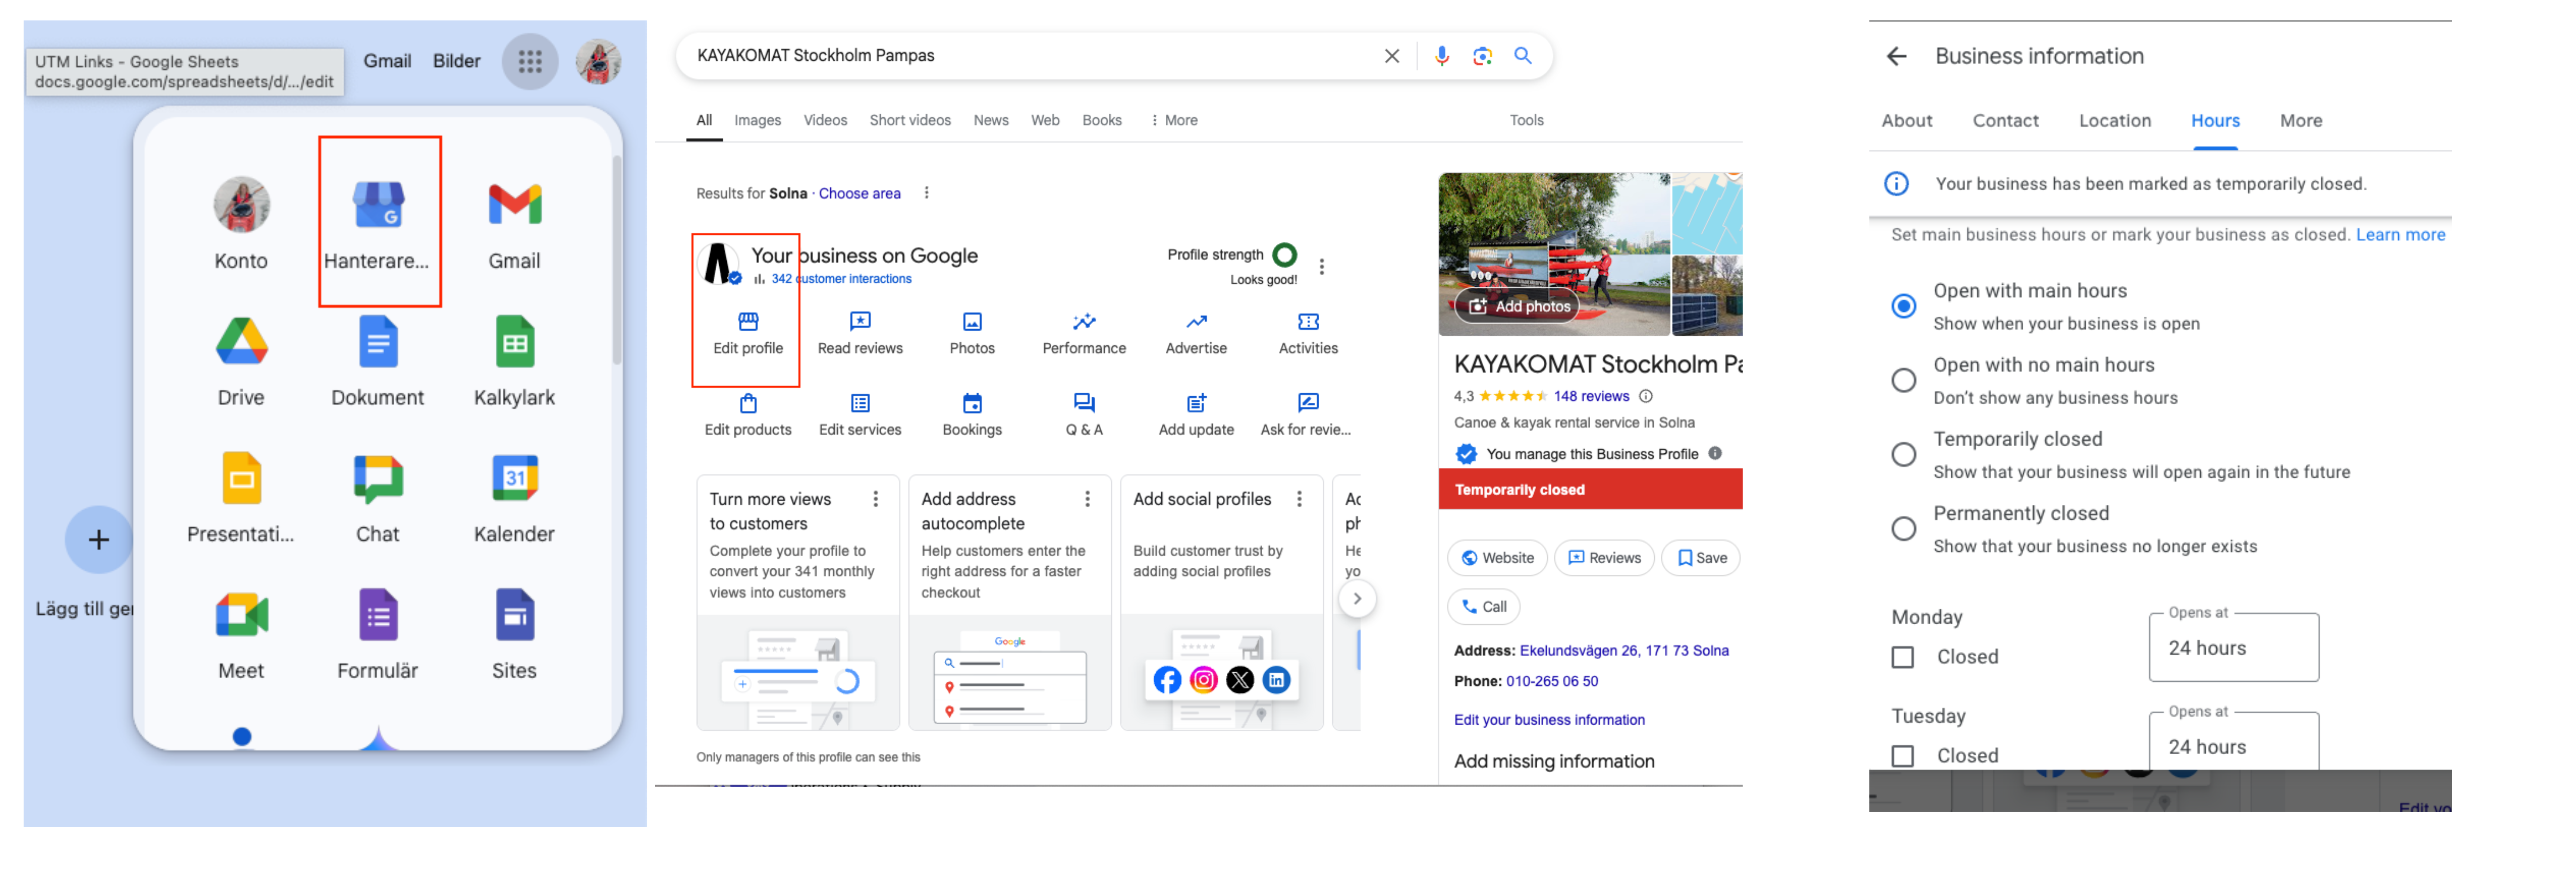
Task: Open Google Lens image search icon
Action: point(1482,56)
